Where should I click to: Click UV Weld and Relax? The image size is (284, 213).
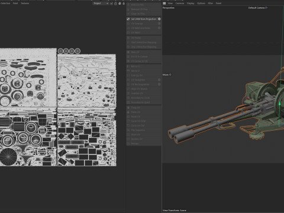point(144,28)
